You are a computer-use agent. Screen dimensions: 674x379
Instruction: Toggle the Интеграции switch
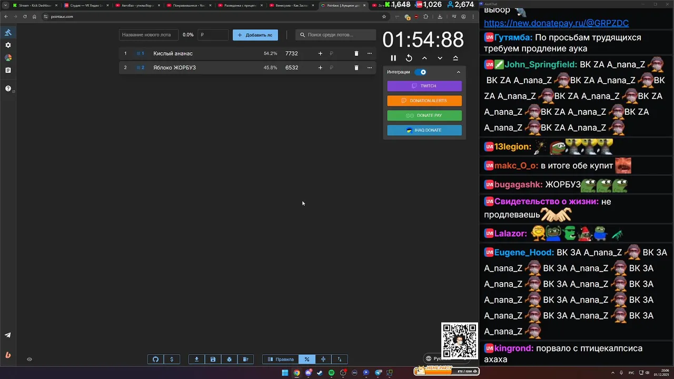420,72
